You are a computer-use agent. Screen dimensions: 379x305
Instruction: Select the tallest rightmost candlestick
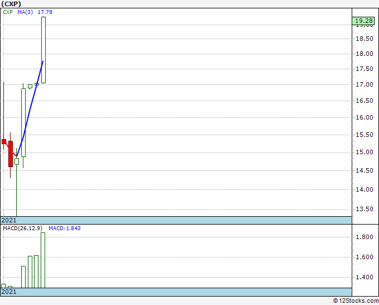[43, 50]
